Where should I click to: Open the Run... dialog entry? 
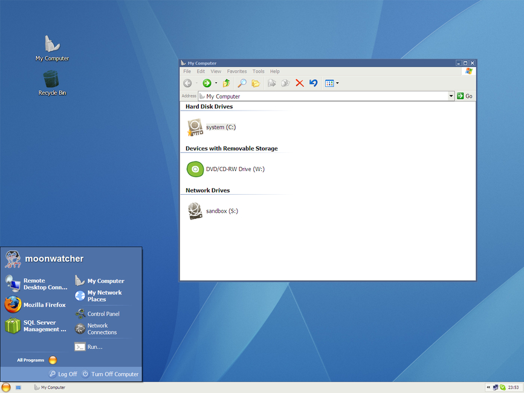point(89,347)
